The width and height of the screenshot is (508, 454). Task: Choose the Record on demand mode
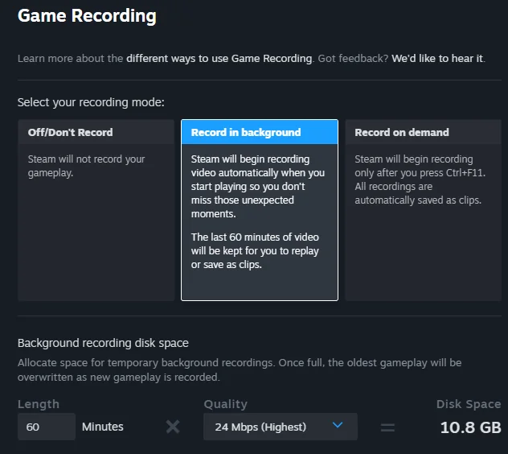tap(423, 209)
